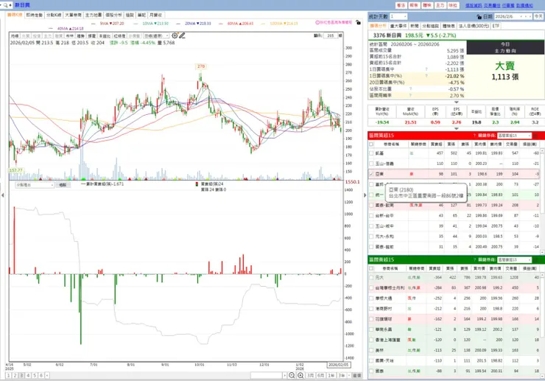545x381 pixels.
Task: Open 新聞 tab in right panel
Action: (x=415, y=26)
